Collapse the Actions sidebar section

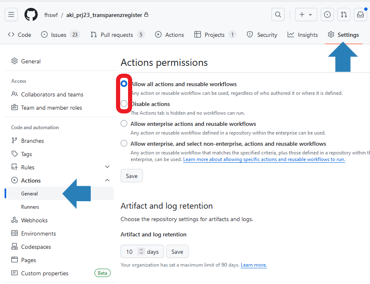click(x=107, y=181)
